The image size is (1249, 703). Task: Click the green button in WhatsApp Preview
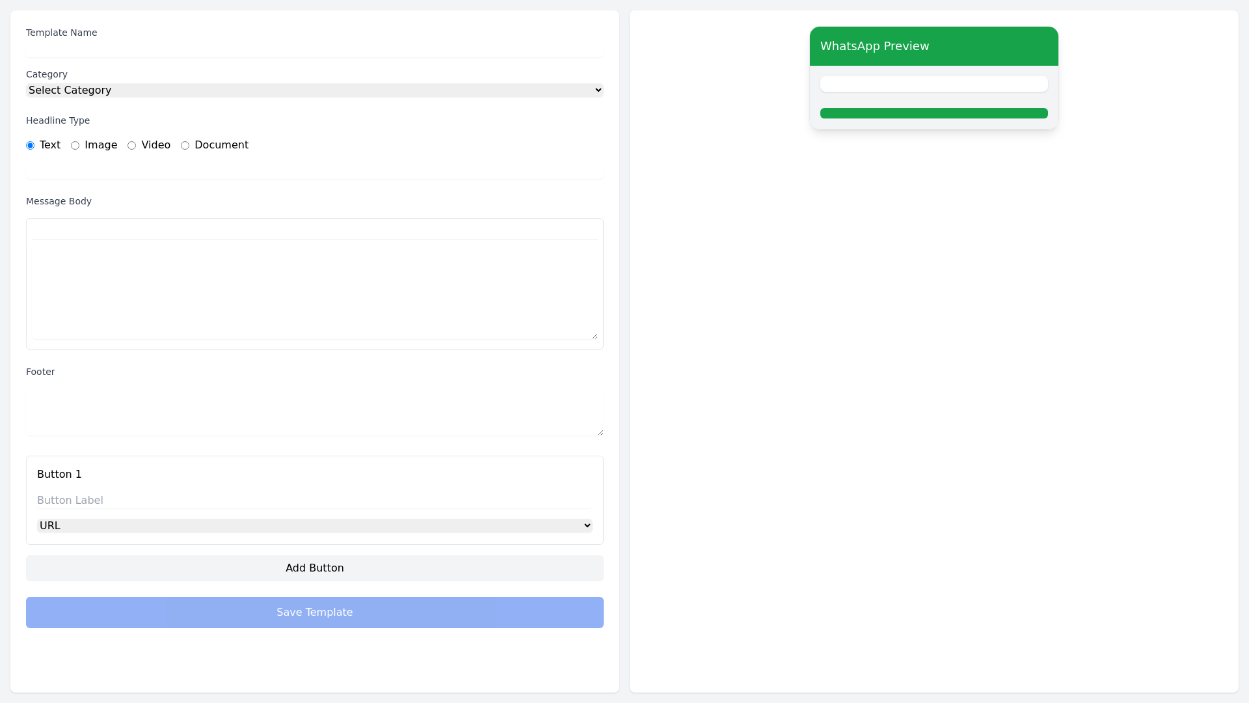point(933,113)
